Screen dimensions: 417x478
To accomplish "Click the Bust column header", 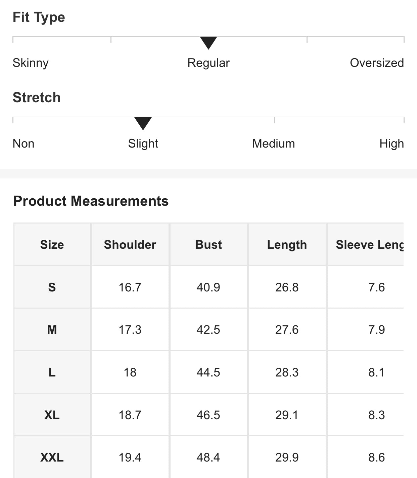I will coord(208,245).
